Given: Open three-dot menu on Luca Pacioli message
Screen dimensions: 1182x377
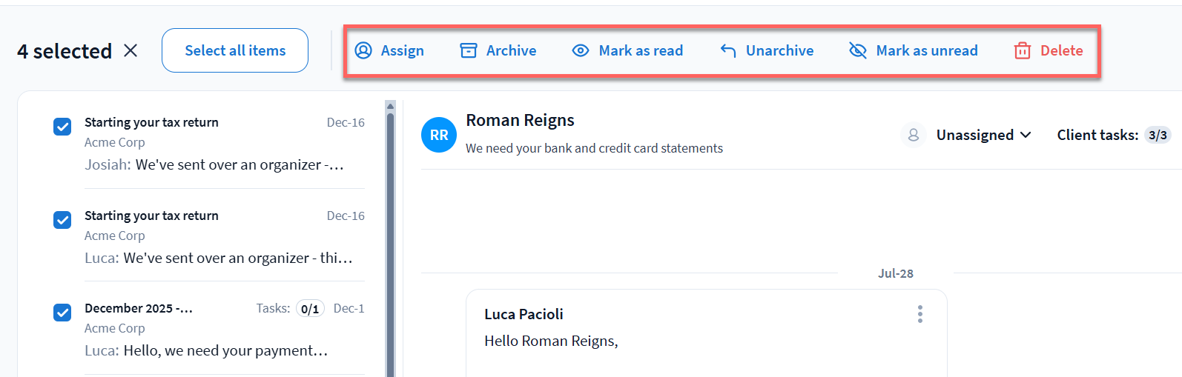Looking at the screenshot, I should [919, 314].
